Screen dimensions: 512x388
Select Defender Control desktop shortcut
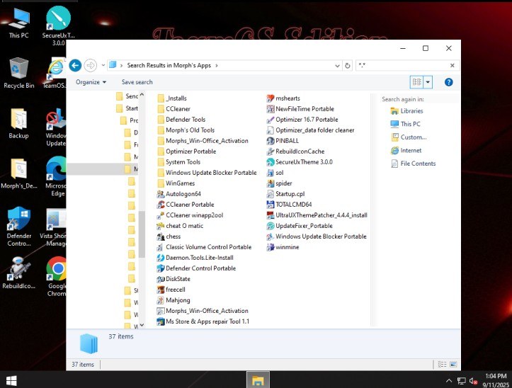pyautogui.click(x=18, y=227)
